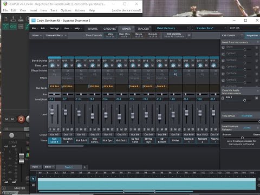Add a new track with the plus button

pyautogui.click(x=84, y=167)
